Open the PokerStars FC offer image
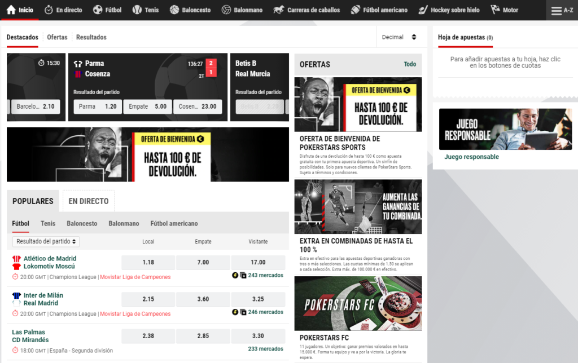 click(x=358, y=303)
